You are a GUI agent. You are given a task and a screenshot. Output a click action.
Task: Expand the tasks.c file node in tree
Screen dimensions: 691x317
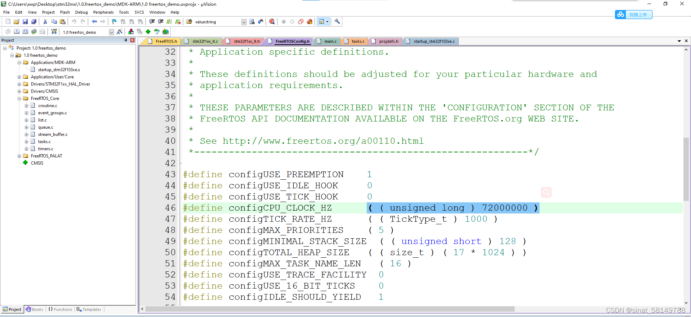(27, 142)
